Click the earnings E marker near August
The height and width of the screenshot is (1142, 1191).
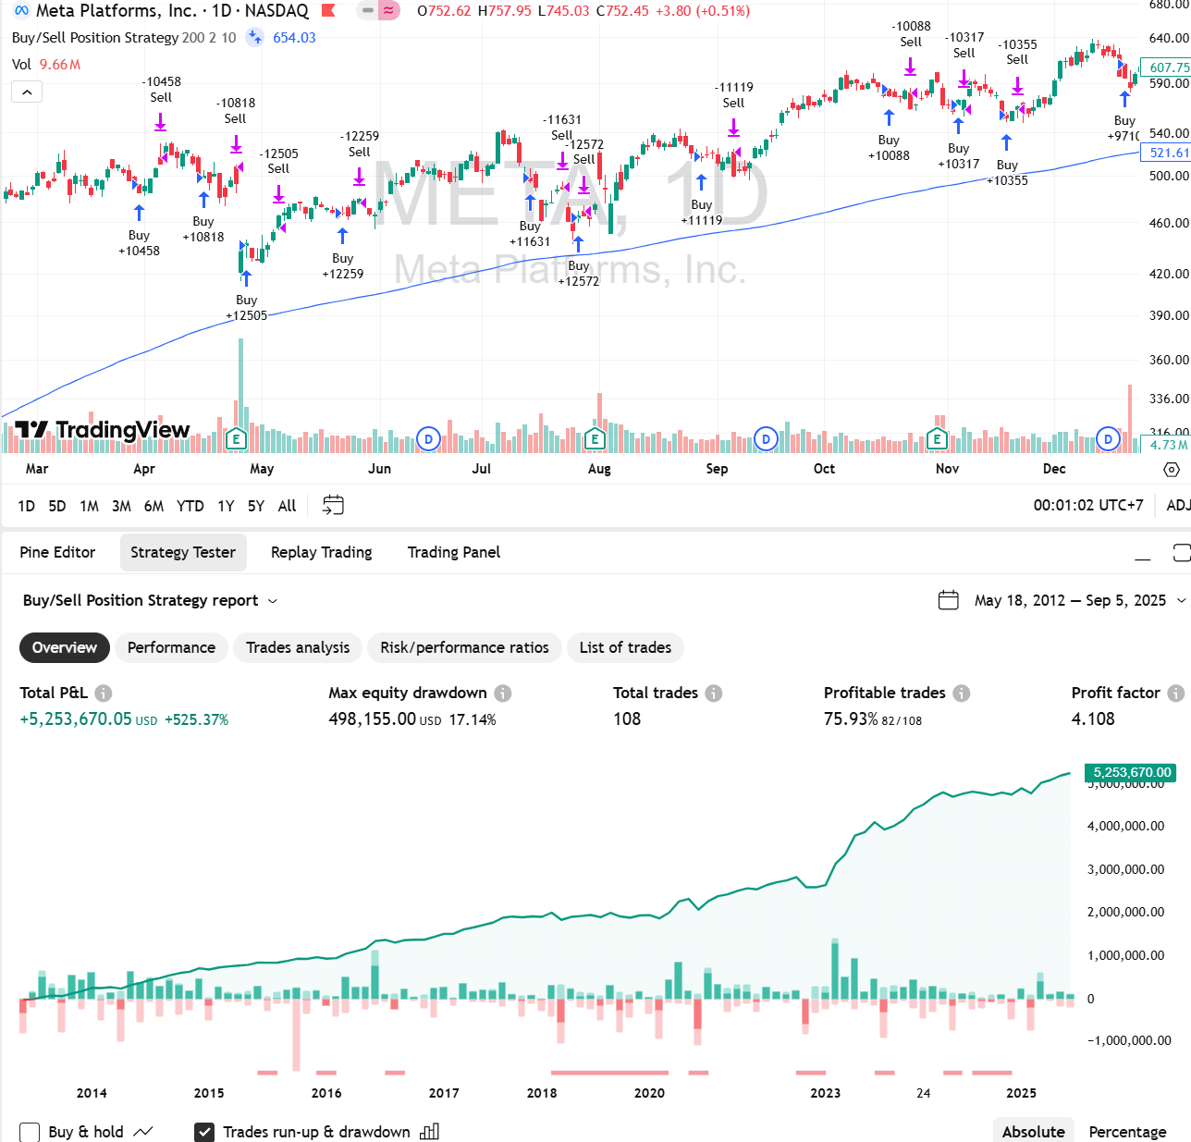(x=595, y=439)
